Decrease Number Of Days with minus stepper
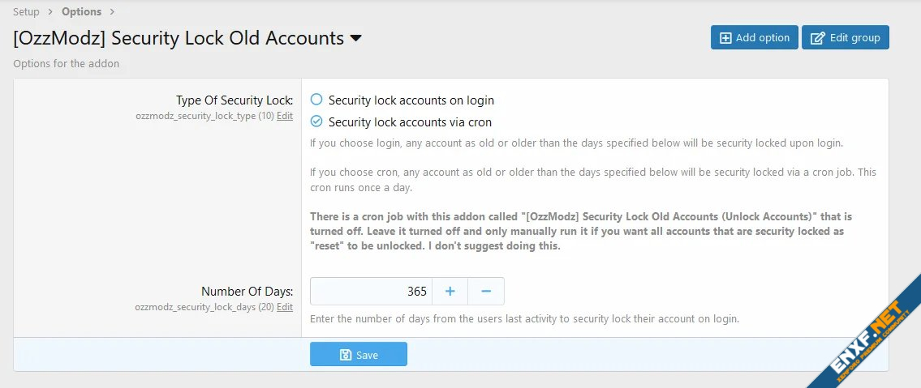This screenshot has width=921, height=388. point(486,292)
